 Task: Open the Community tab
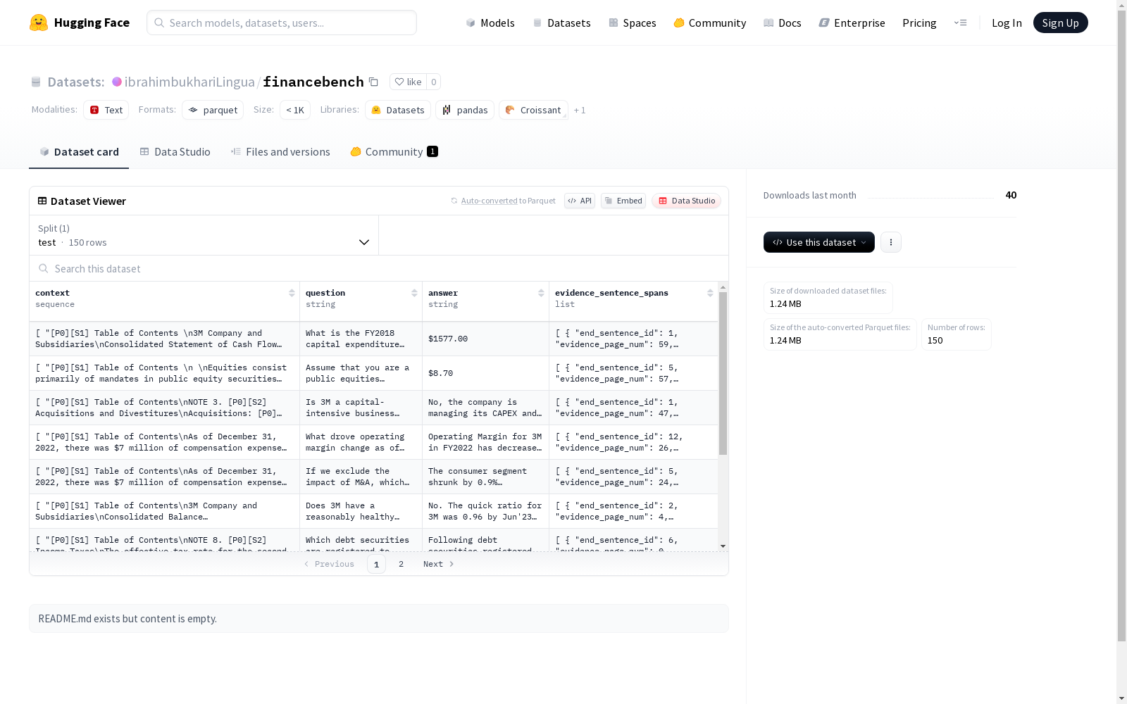392,151
